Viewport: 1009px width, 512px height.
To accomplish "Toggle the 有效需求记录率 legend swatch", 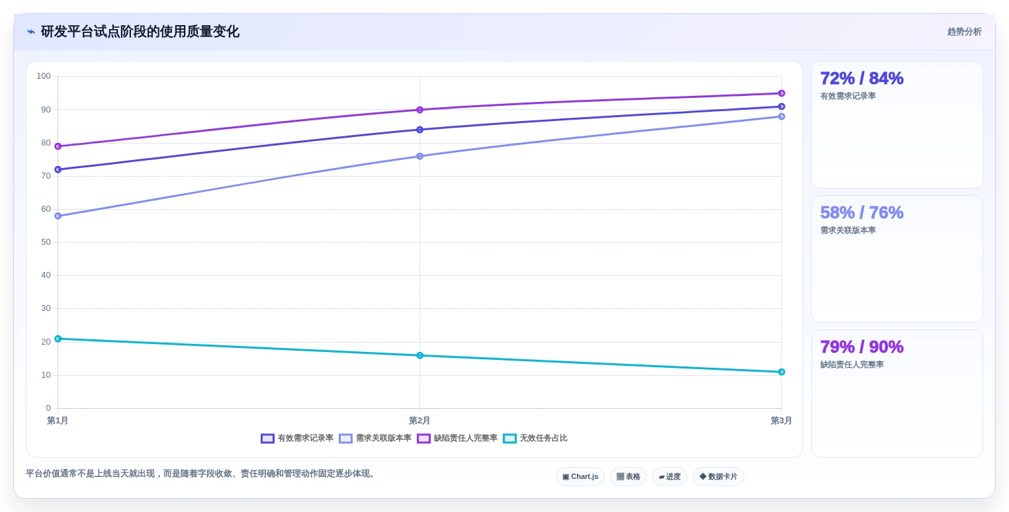I will [x=267, y=439].
